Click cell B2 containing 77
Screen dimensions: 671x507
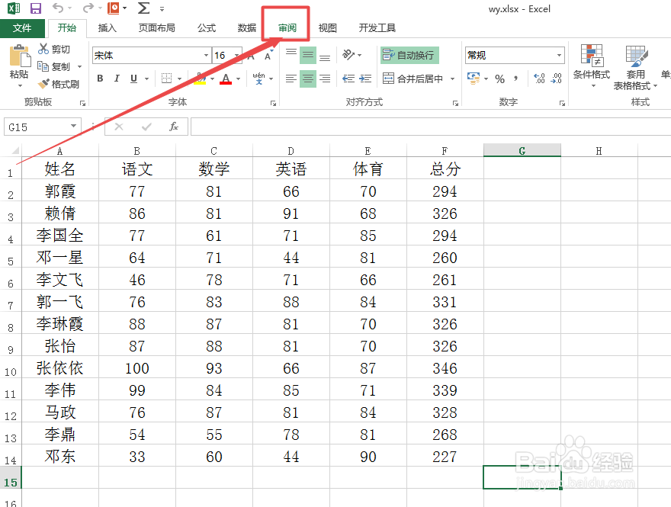click(x=136, y=191)
